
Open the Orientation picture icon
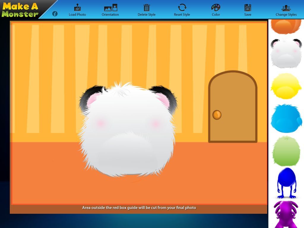[111, 7]
